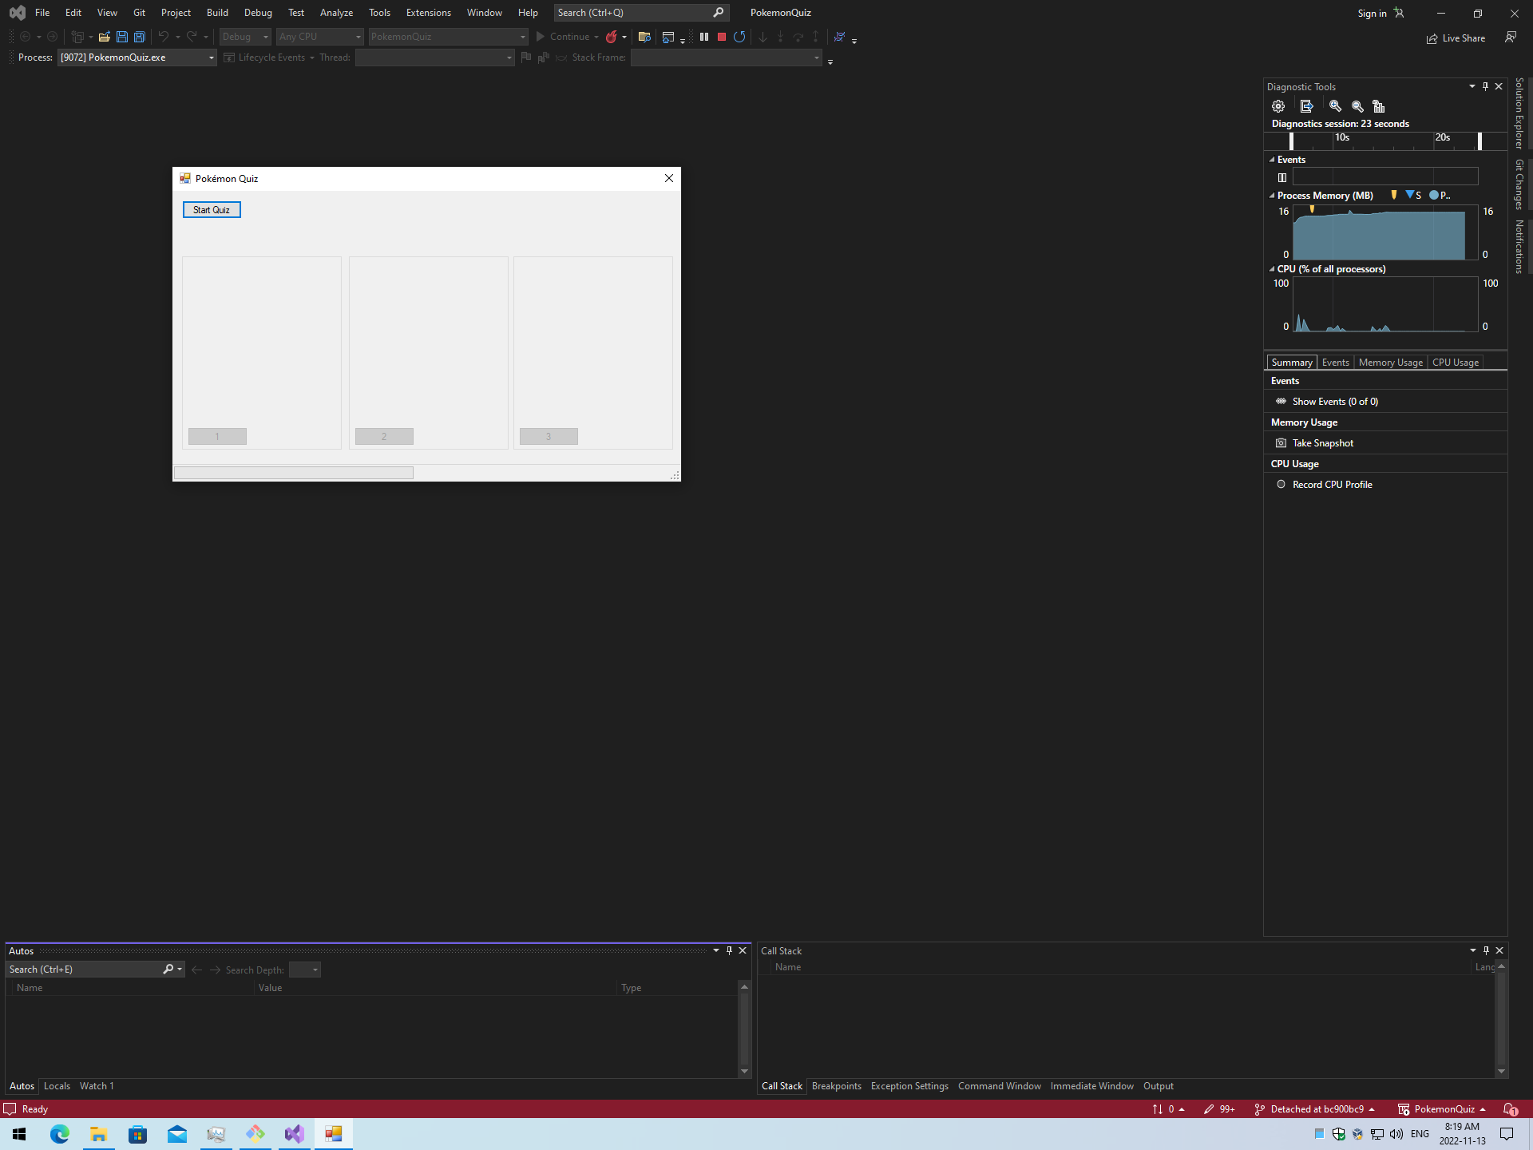Click the window layout toolbar icon
Viewport: 1533px width, 1150px height.
pos(668,37)
